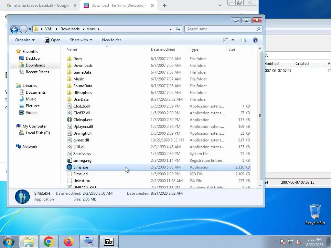Screen dimensions: 331x248
Task: Open a new Chrome tab
Action: pyautogui.click(x=165, y=6)
